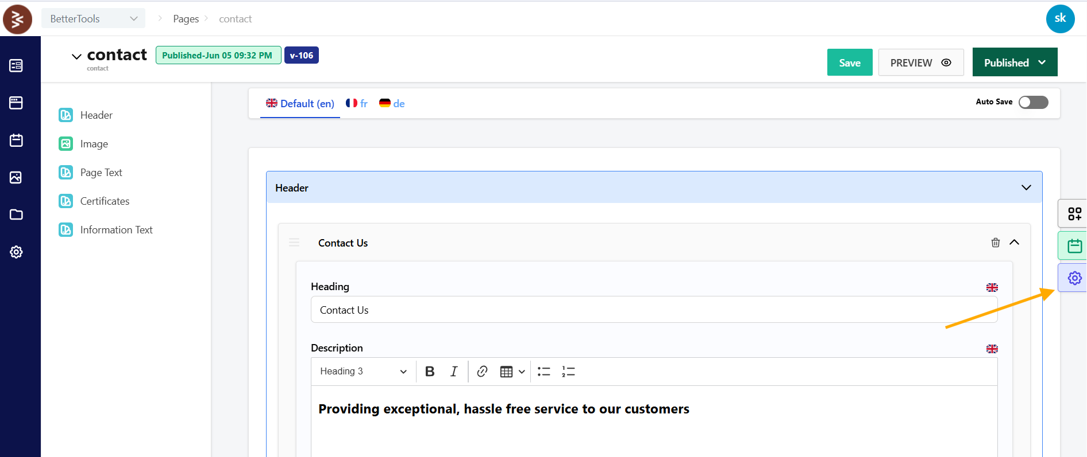The height and width of the screenshot is (457, 1087).
Task: Switch to the fr language tab
Action: 357,103
